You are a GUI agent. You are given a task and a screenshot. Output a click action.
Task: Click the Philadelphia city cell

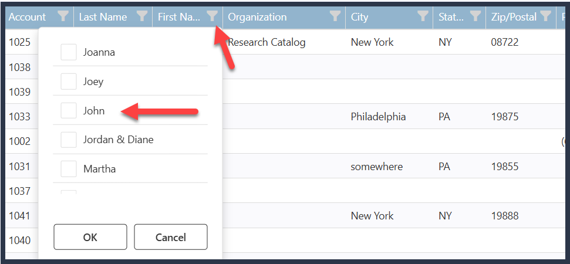point(378,117)
